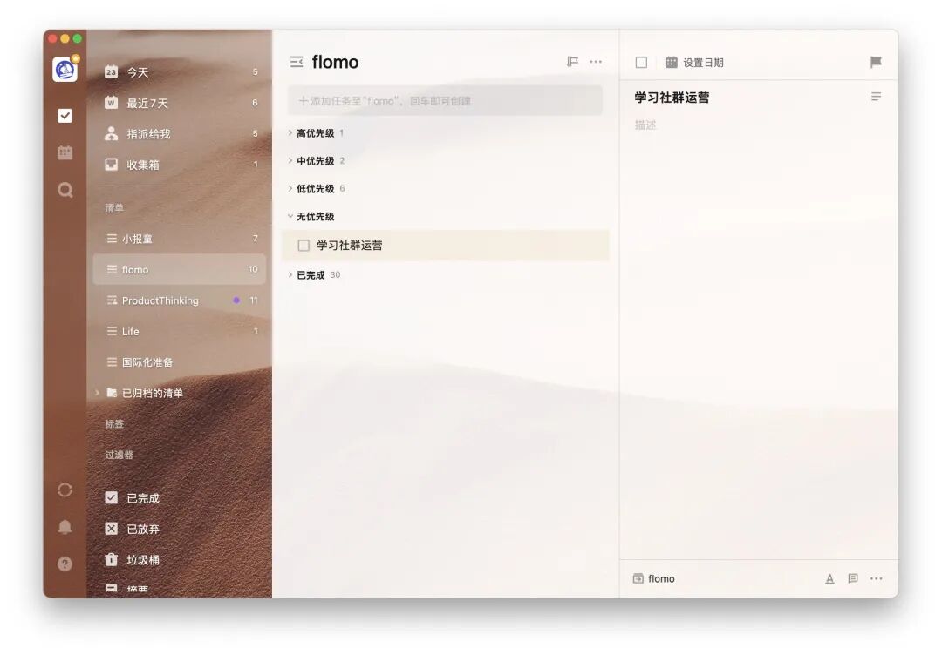Expand the 已完成 group
The height and width of the screenshot is (655, 942).
[x=290, y=274]
